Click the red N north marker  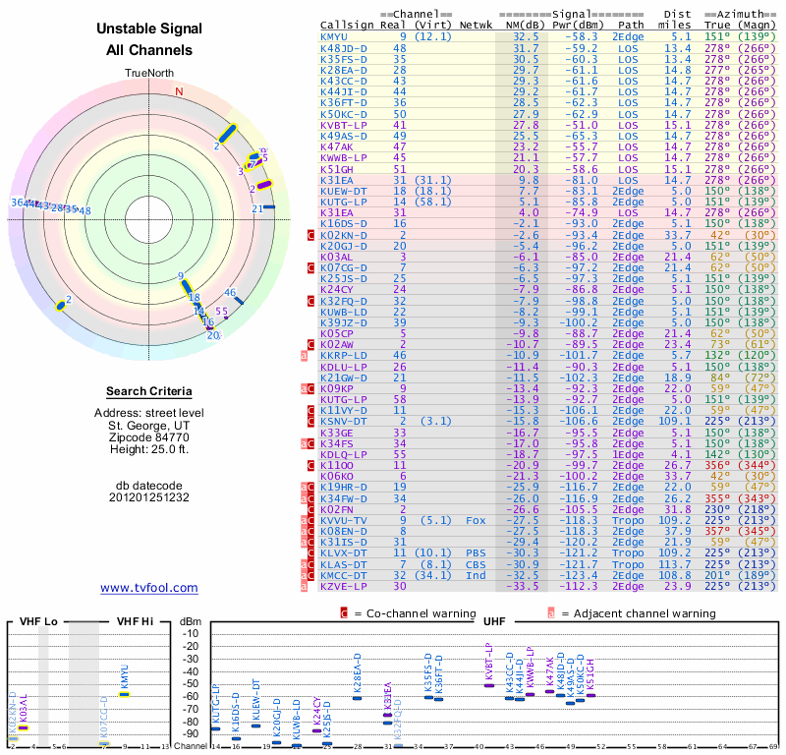click(x=179, y=91)
